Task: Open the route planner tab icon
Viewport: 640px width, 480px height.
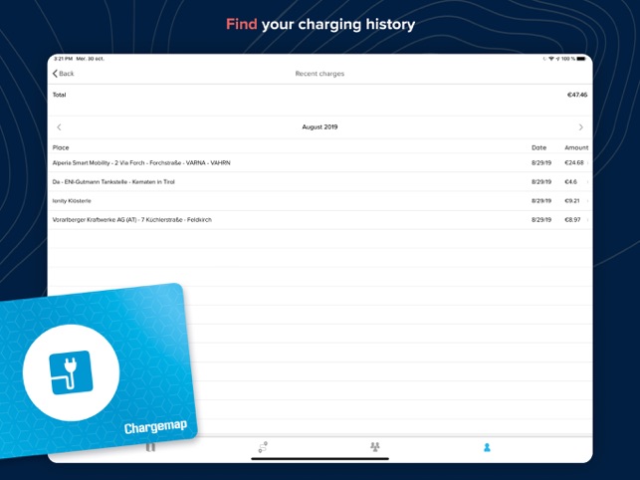Action: (263, 447)
